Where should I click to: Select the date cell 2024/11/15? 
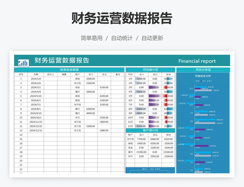[36, 122]
